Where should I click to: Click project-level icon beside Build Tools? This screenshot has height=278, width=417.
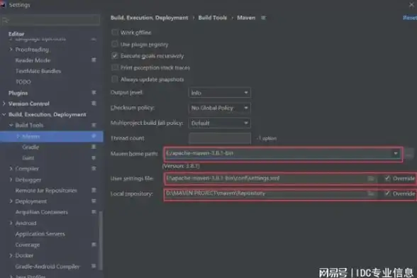94,125
